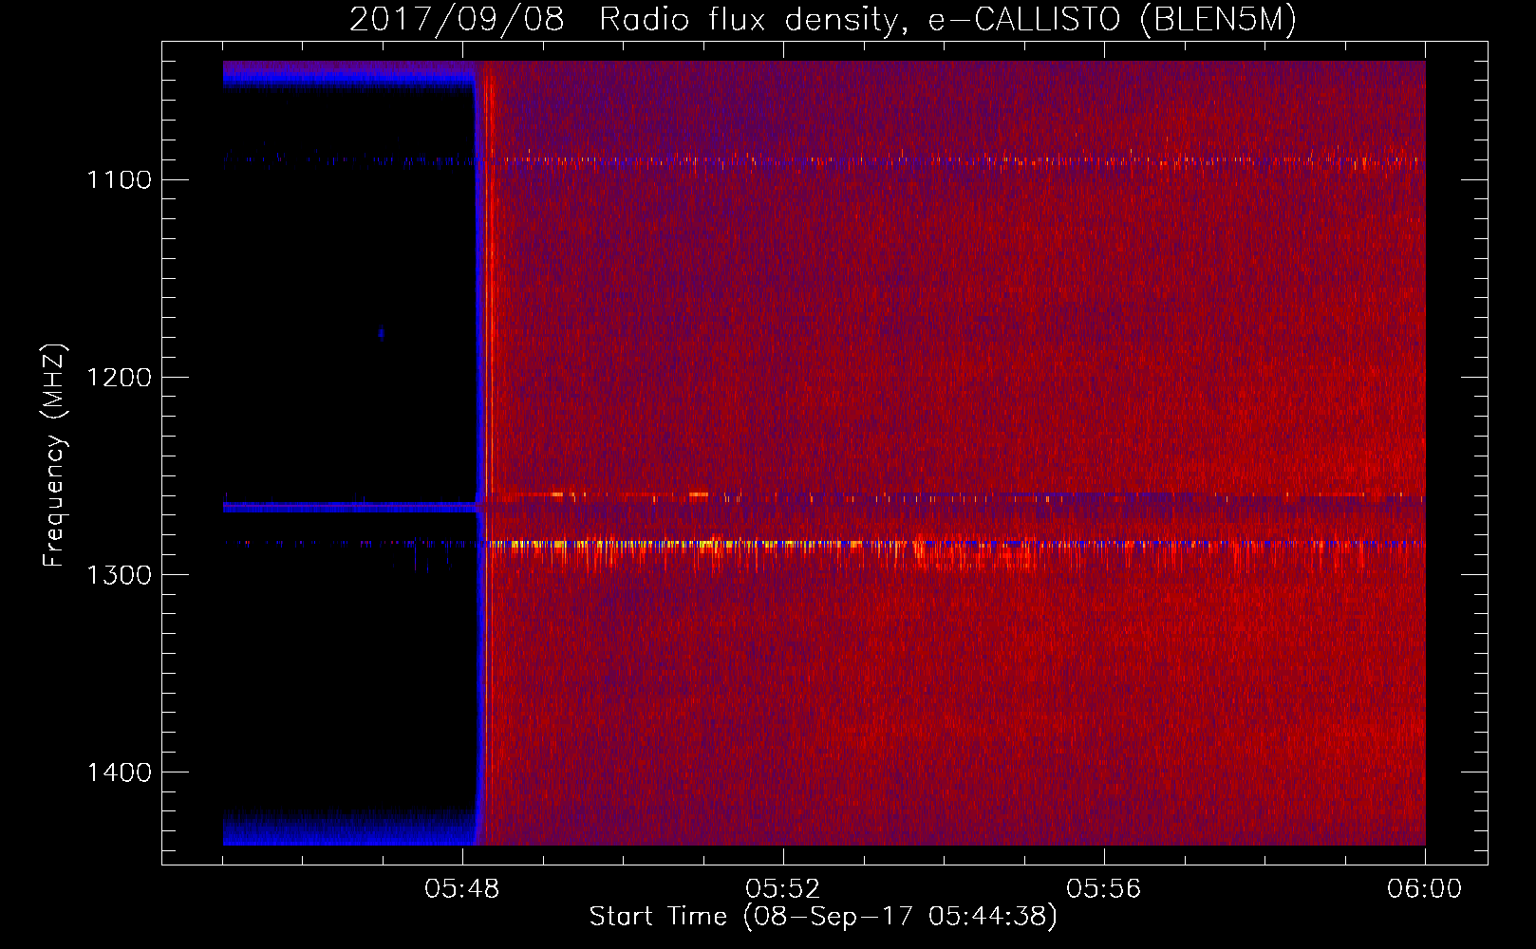Click the bright yellow interference line near 1285 MHz
Viewport: 1536px width, 949px height.
pos(674,545)
